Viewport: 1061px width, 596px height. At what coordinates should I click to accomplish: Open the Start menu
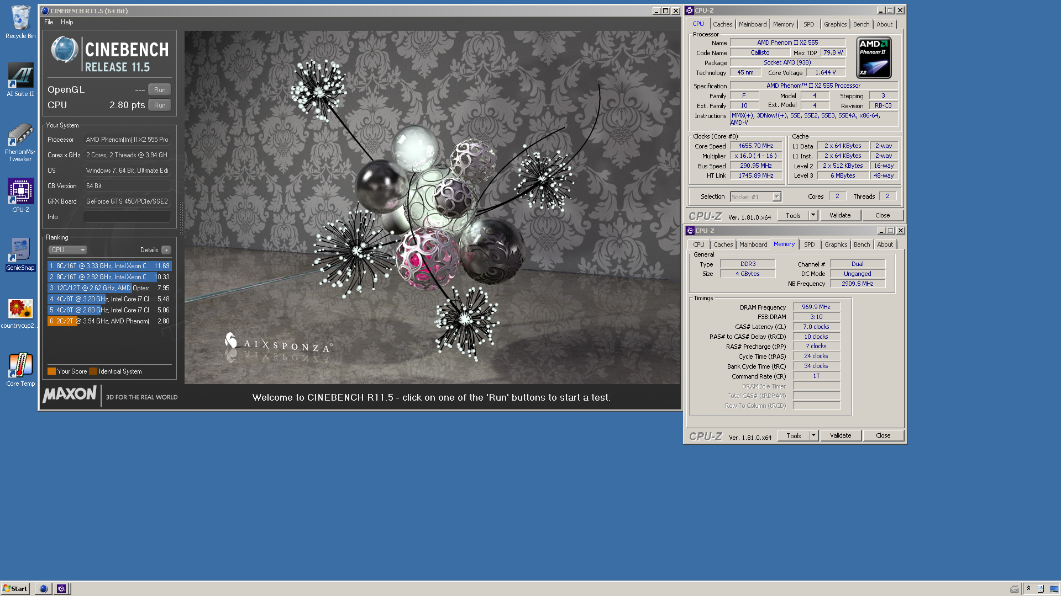(15, 589)
